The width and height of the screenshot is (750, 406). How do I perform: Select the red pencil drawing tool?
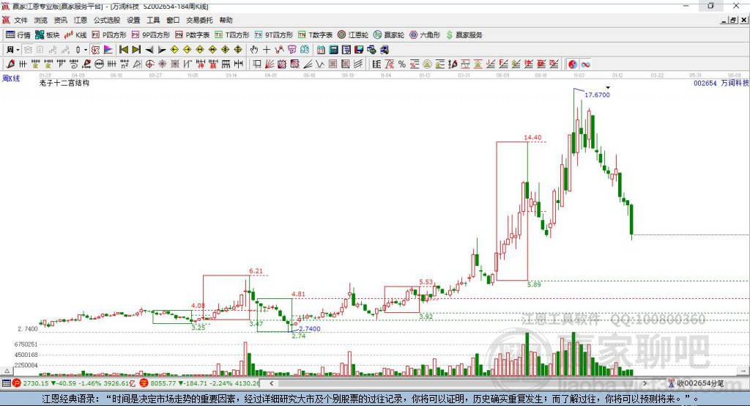coord(10,64)
